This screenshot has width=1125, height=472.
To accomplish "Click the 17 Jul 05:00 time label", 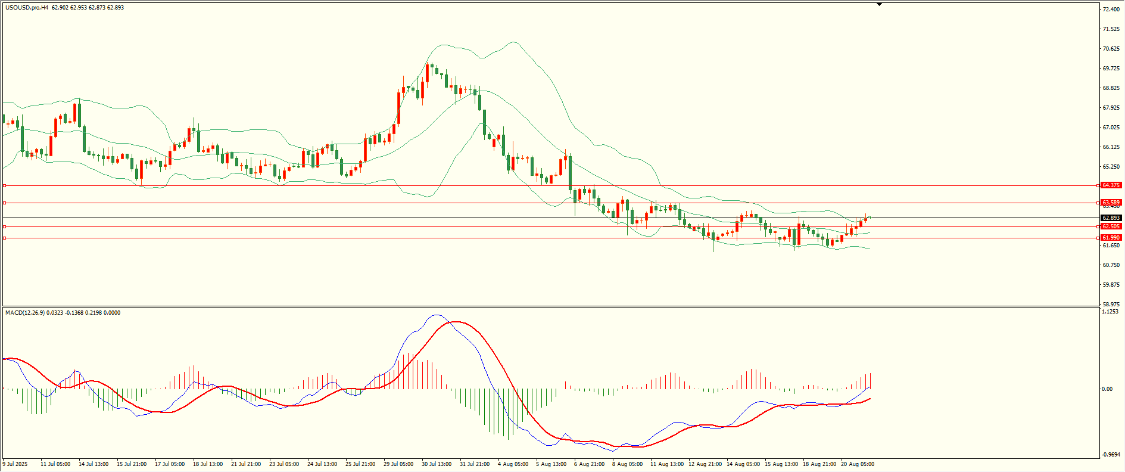I will (170, 464).
